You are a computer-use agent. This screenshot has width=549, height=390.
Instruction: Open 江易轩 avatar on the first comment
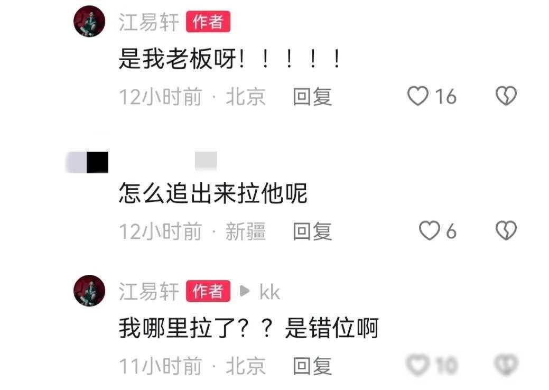[x=89, y=21]
